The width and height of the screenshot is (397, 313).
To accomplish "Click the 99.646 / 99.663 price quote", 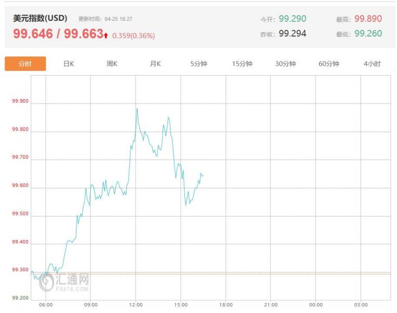I will click(x=58, y=34).
